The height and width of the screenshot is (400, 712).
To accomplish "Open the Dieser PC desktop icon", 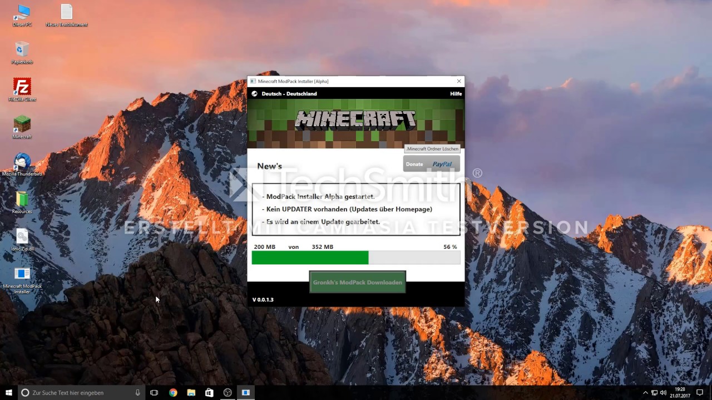I will pos(22,15).
